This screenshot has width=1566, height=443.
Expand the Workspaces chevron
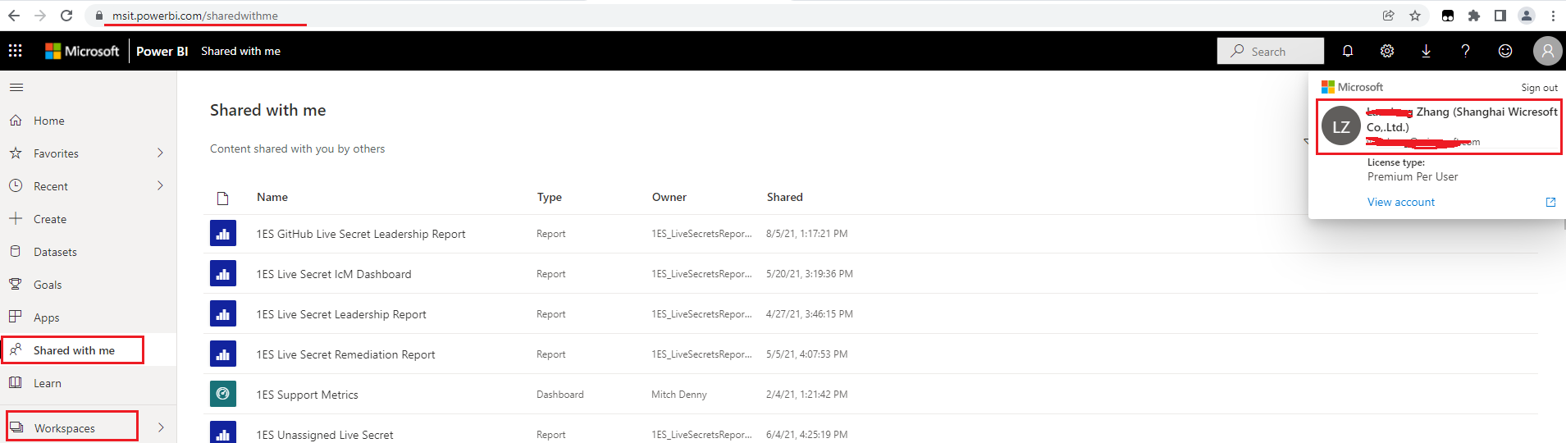coord(161,427)
